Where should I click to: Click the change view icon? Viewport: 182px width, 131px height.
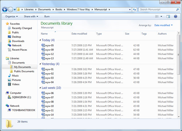pos(157,16)
